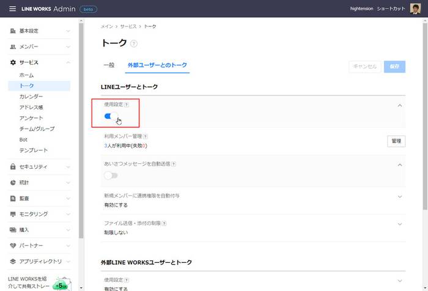Viewport: 428px width, 291px height.
Task: Expand the 基本設定 sidebar section
Action: [68, 31]
